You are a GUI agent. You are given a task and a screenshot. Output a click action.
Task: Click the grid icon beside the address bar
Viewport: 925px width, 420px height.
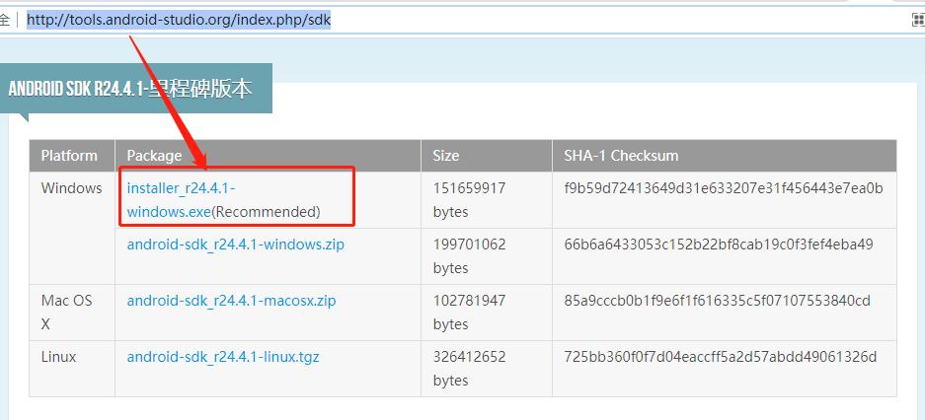click(917, 19)
